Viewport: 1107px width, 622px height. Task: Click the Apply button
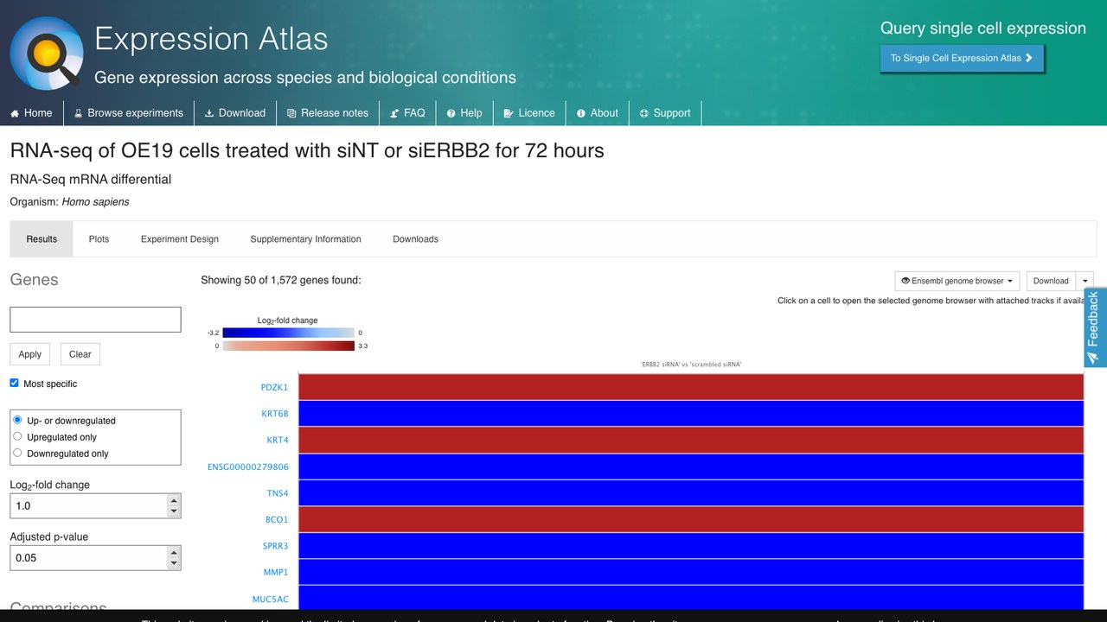tap(30, 354)
